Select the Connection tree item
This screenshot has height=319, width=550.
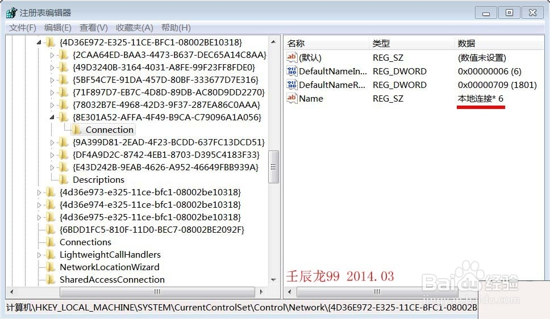coord(104,130)
